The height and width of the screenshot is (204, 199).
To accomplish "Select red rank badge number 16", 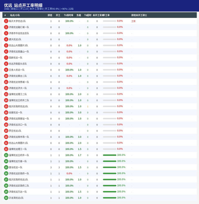I will (6, 113).
